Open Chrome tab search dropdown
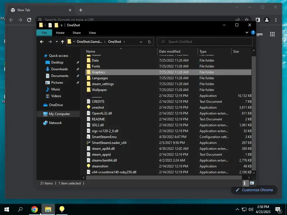Viewport: 287px width, 215px height. 237,7
